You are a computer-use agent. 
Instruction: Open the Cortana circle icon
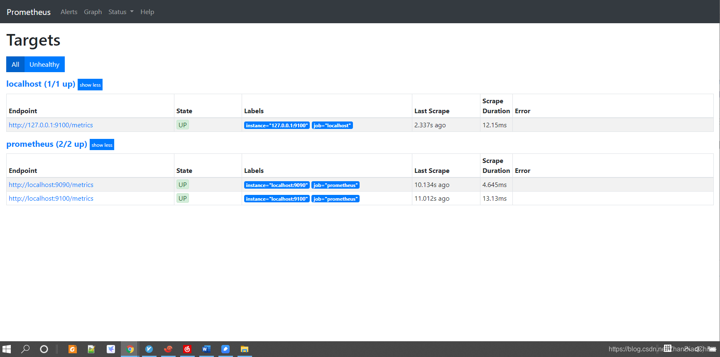(x=44, y=349)
